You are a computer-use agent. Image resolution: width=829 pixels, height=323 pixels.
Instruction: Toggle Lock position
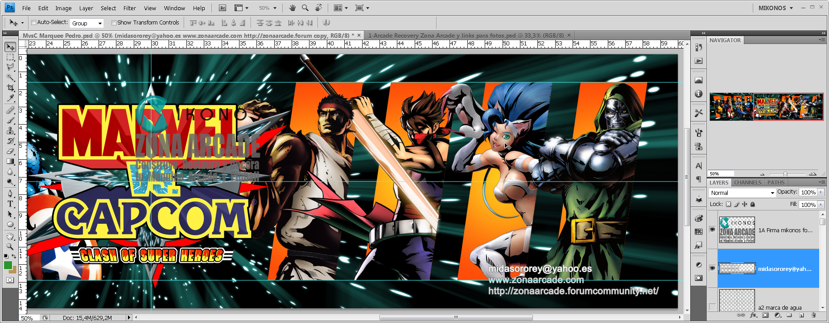(744, 204)
